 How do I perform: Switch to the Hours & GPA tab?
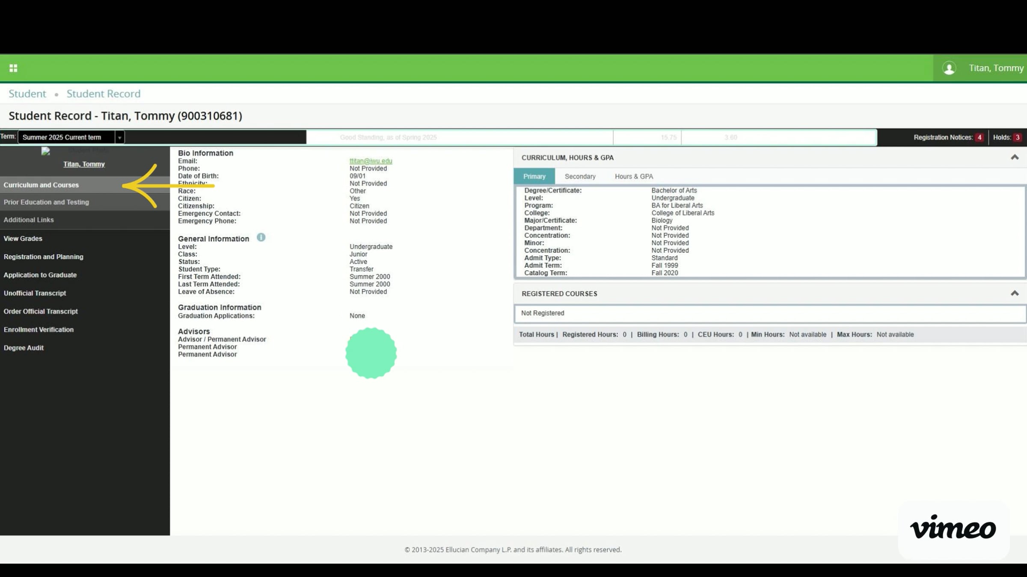click(634, 177)
